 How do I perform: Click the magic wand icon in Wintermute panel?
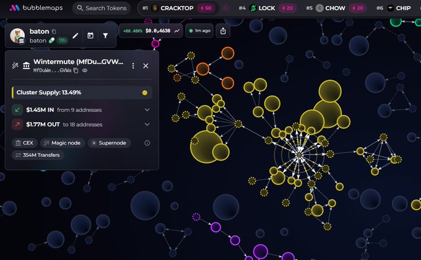point(15,65)
